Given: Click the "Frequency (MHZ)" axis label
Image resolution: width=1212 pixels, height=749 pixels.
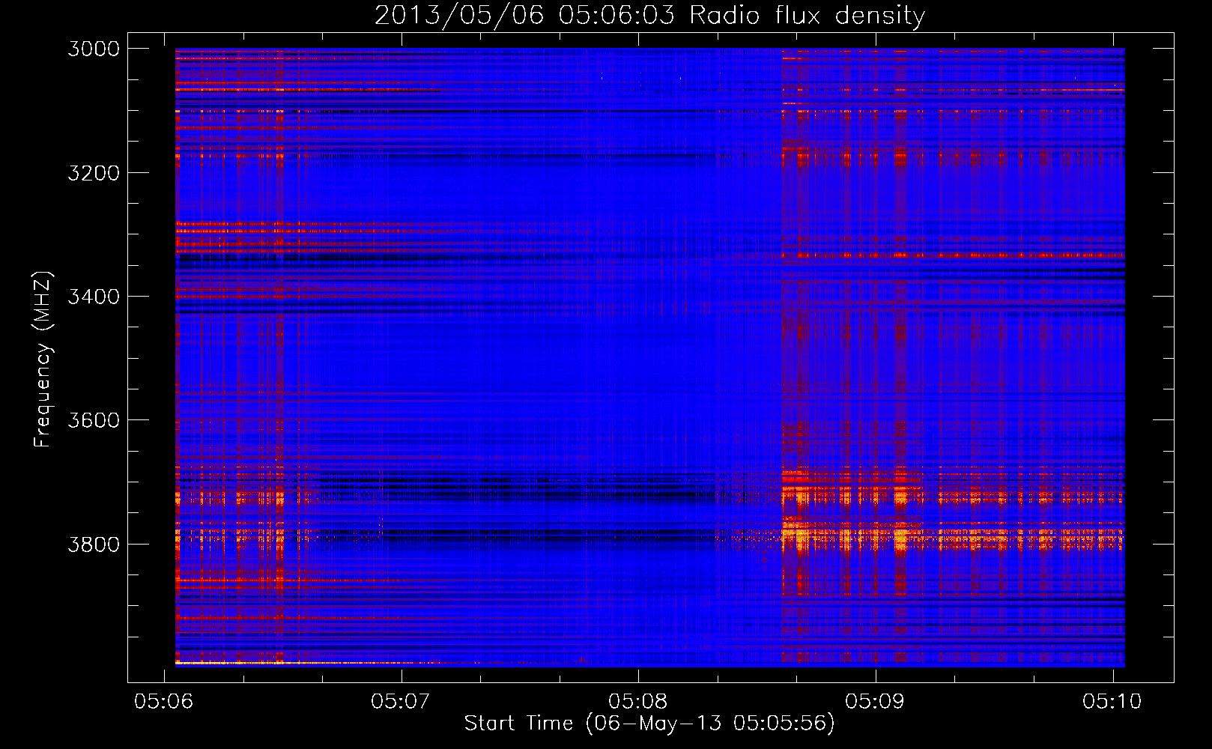Looking at the screenshot, I should click(x=43, y=360).
